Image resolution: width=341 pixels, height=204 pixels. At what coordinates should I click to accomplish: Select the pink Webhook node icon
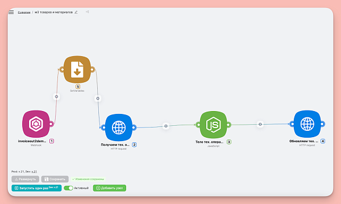point(36,124)
